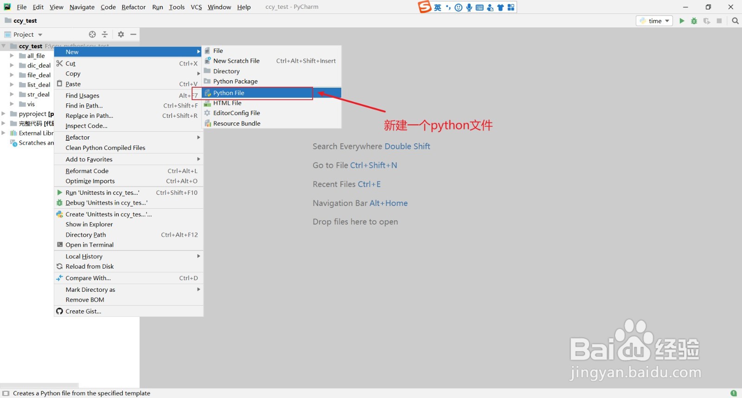Run 'Unittests in ccy_tes...' entry

click(x=128, y=193)
